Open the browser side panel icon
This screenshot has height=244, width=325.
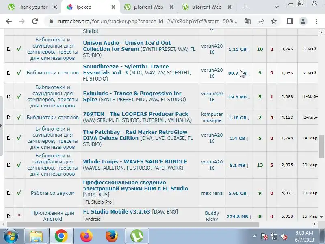(x=290, y=21)
